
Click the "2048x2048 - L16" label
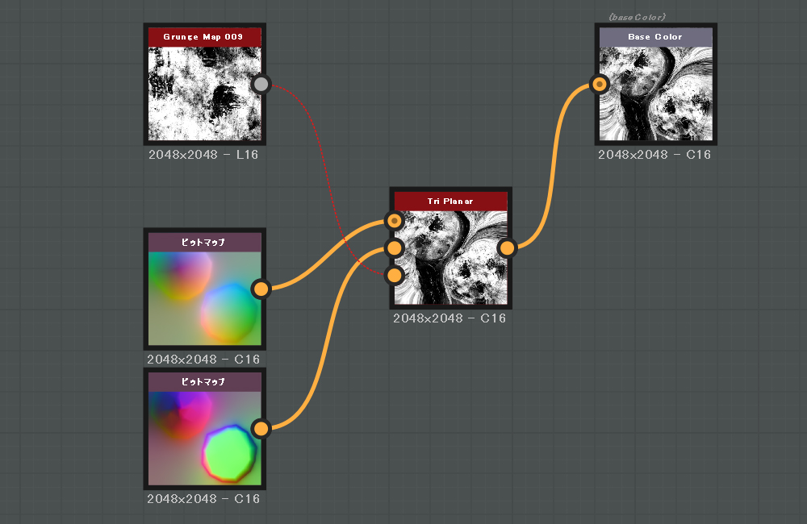coord(203,155)
